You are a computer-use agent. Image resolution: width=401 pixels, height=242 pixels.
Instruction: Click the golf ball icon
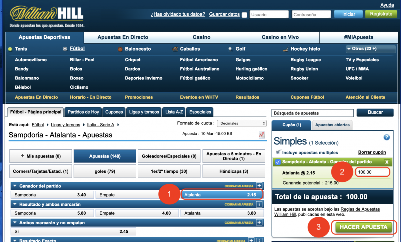[x=230, y=49]
